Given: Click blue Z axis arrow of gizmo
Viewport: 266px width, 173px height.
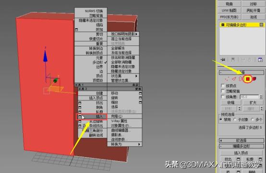Looking at the screenshot, I should coord(45,56).
